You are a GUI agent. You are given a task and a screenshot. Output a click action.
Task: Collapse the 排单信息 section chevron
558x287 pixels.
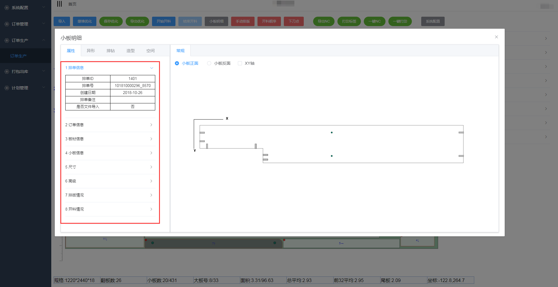(151, 68)
